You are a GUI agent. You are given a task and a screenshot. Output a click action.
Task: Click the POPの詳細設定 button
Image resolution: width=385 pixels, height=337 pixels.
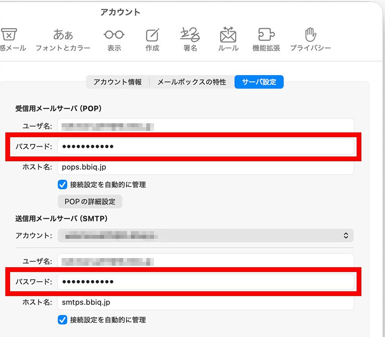point(90,202)
